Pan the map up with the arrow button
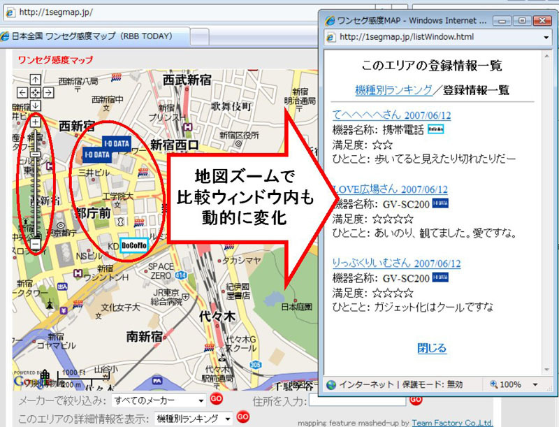559x427 pixels. point(36,79)
